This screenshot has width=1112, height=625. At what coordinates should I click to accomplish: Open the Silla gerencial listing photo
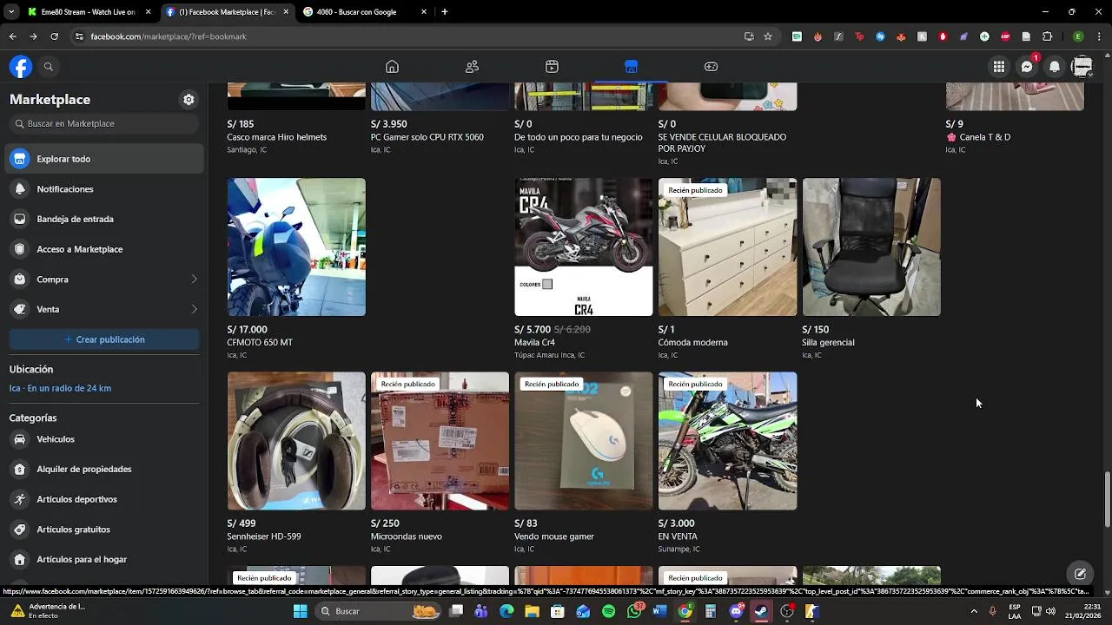871,247
